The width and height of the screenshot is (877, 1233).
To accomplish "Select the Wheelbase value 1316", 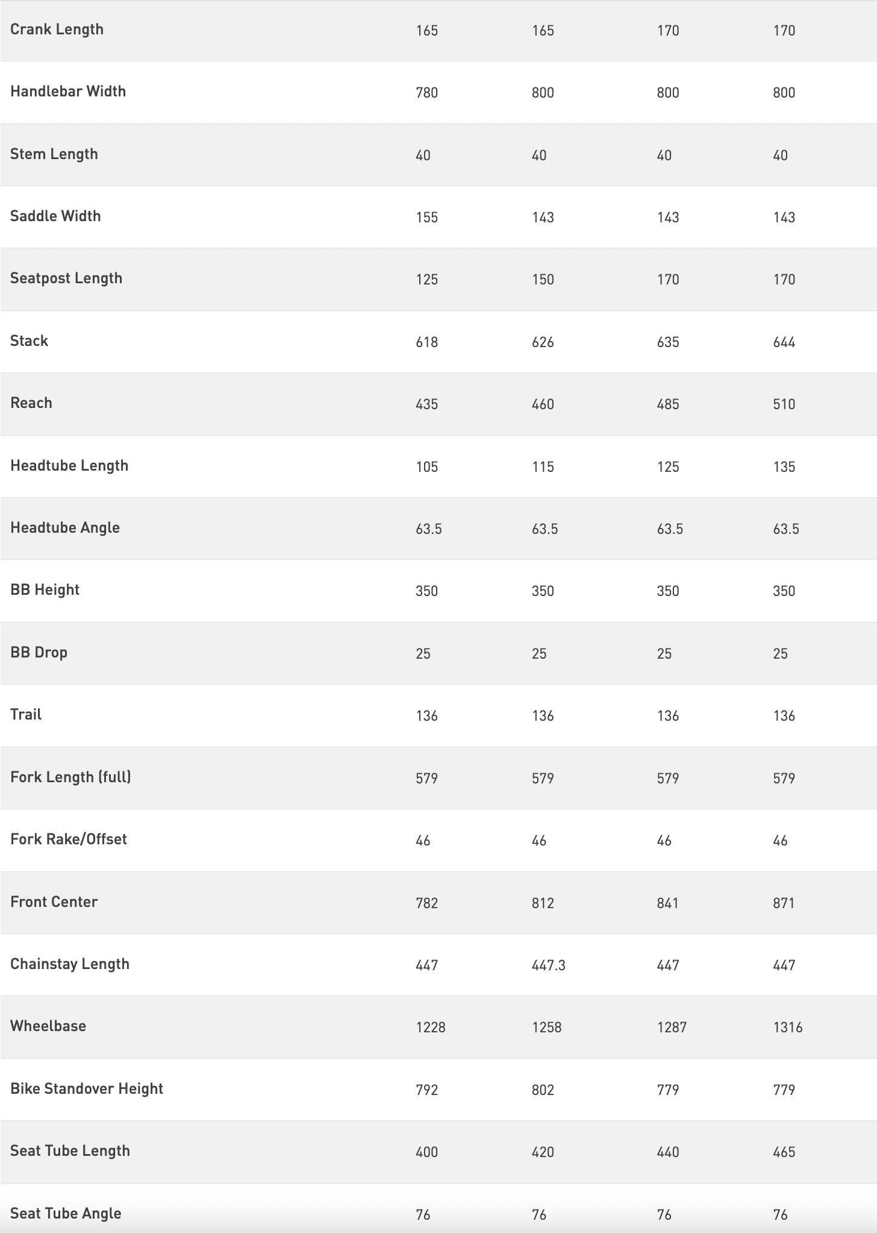I will pyautogui.click(x=787, y=1027).
